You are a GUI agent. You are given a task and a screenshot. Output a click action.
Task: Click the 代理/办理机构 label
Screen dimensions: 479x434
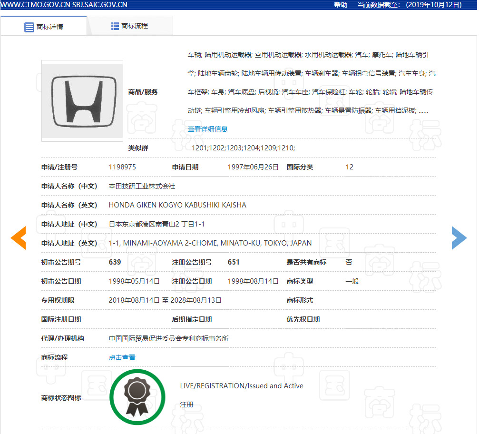pyautogui.click(x=63, y=338)
